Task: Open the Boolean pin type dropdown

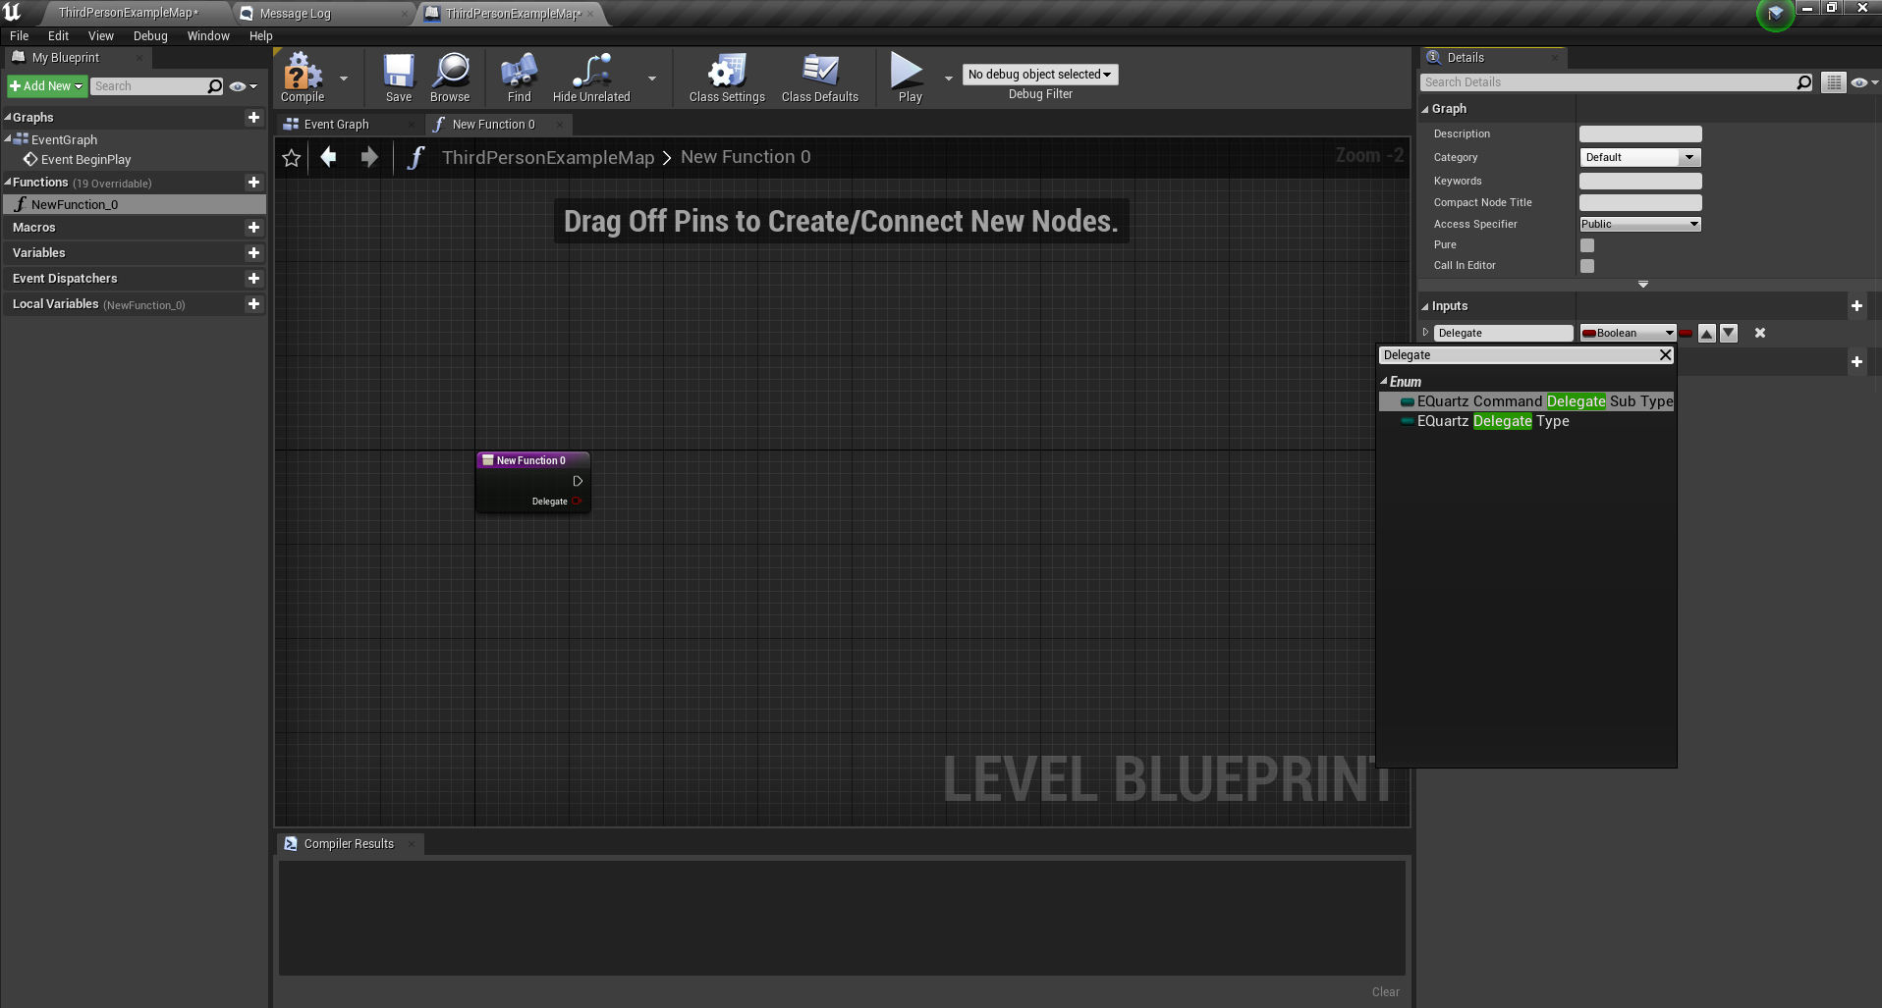Action: pos(1628,333)
